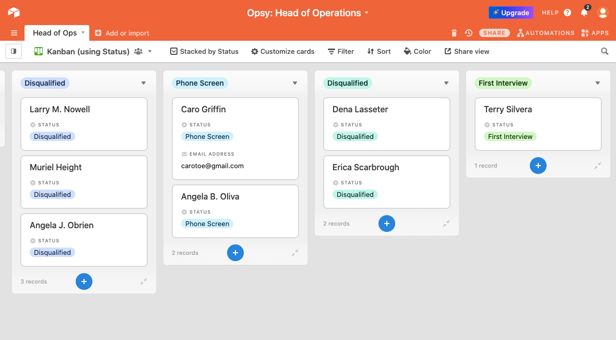Viewport: 616px width, 340px height.
Task: Open Stacked by Status settings
Action: click(x=204, y=51)
